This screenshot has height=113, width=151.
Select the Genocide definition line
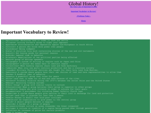pos(28,104)
